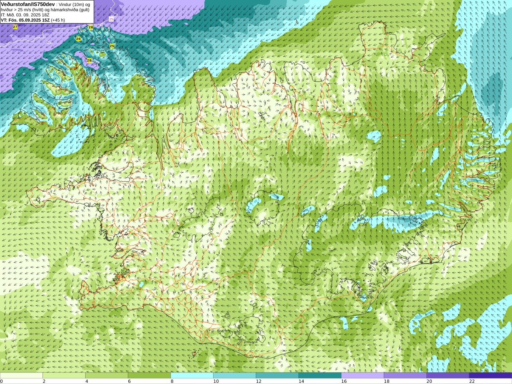
Task: Click the initial time 'IT: Mið. 03. 09. 2025 18Z'
Action: click(25, 15)
